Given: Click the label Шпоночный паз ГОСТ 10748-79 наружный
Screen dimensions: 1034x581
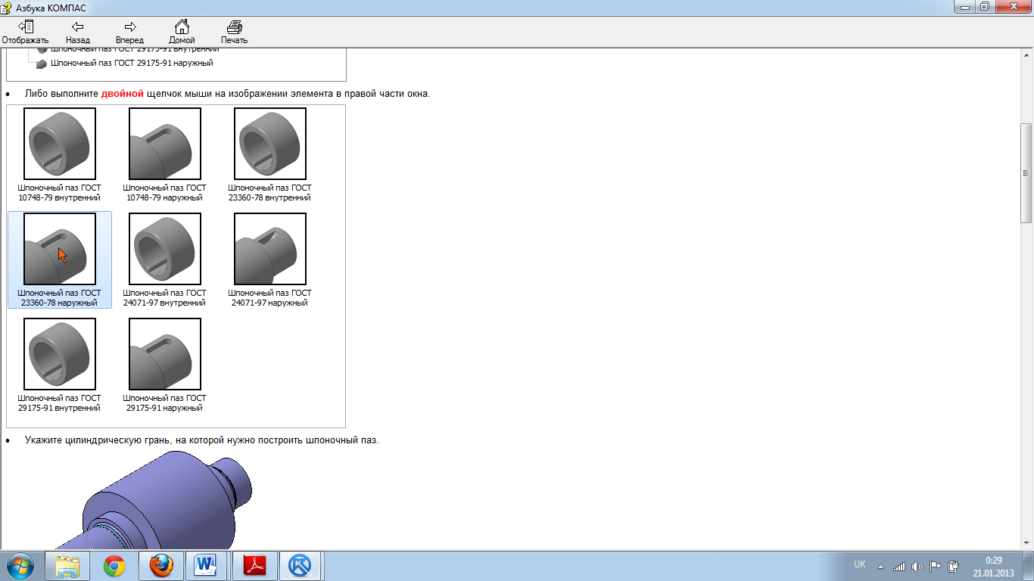Looking at the screenshot, I should 165,193.
